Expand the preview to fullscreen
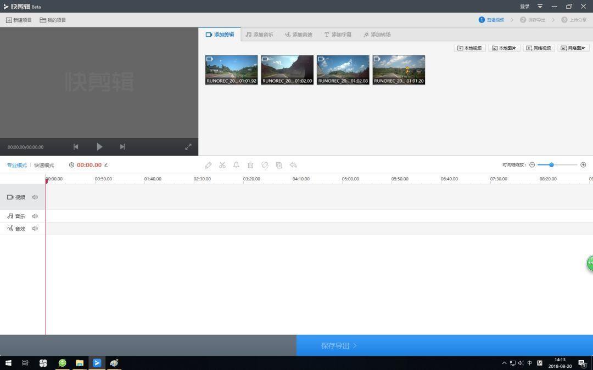 point(188,146)
